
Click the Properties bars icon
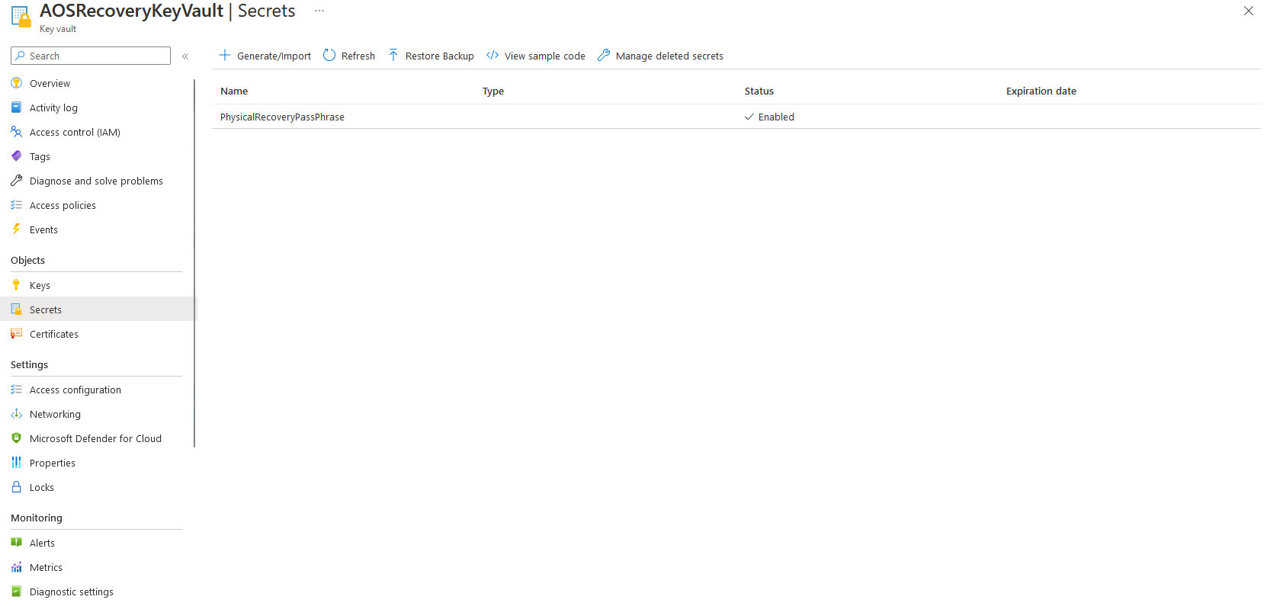point(16,463)
